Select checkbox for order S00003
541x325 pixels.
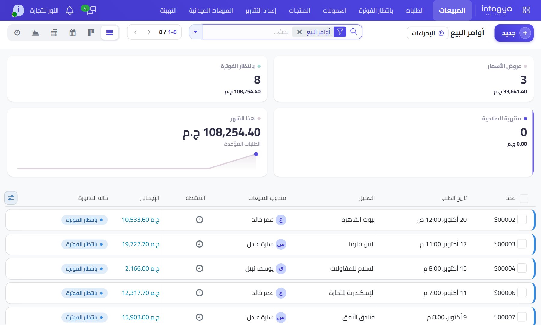[x=522, y=244]
